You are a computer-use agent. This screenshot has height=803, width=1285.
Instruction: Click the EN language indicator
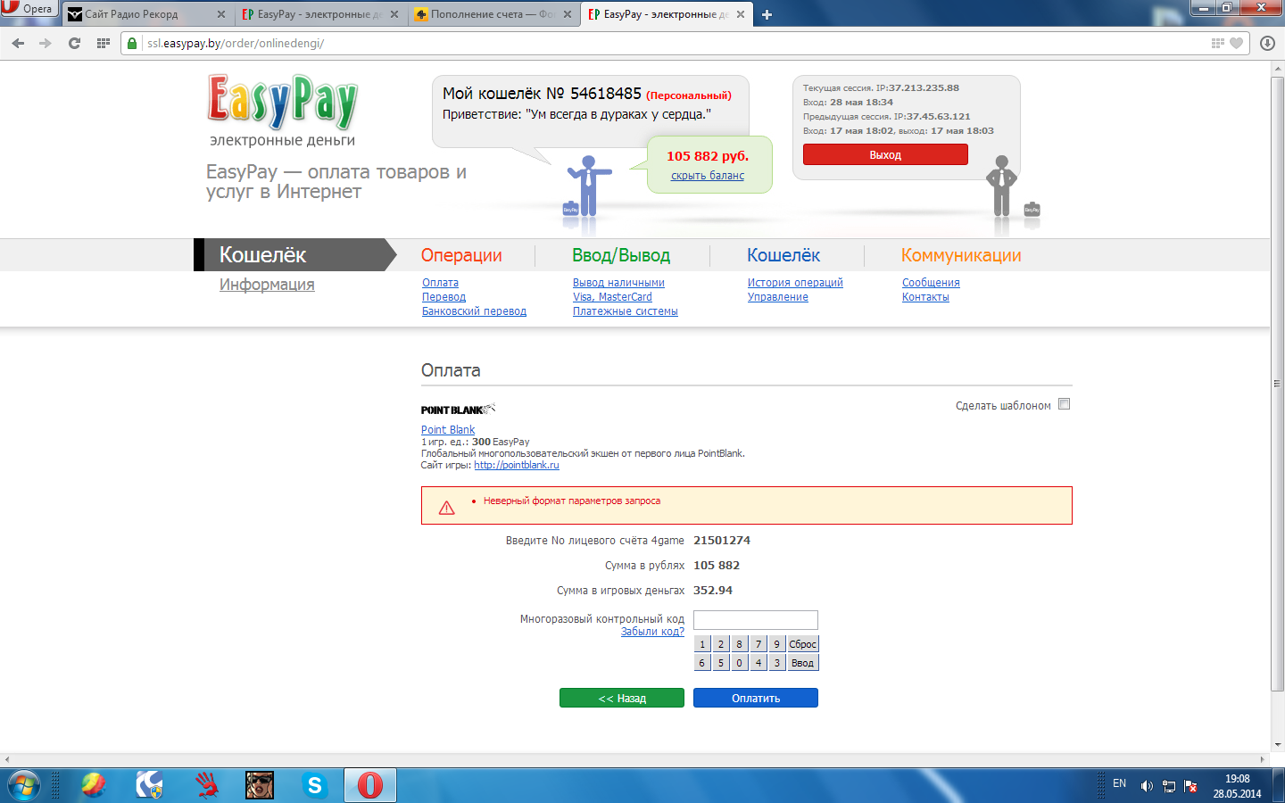pos(1119,783)
